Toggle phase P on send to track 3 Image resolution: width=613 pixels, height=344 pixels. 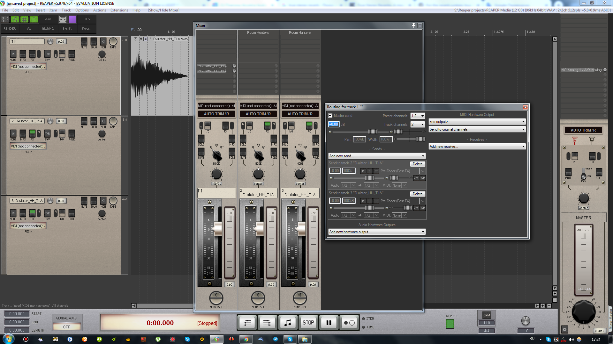(369, 201)
